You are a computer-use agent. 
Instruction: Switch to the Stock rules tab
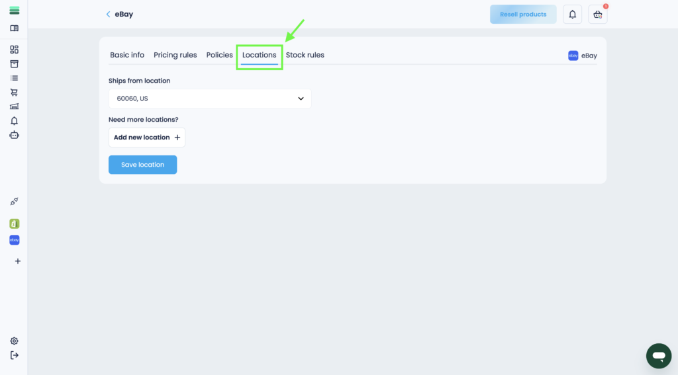coord(305,55)
